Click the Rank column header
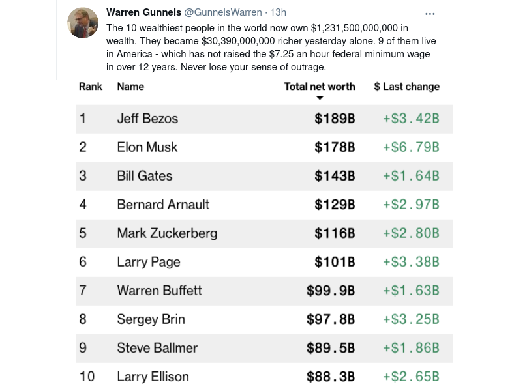Viewport: 512px width, 391px height. click(x=90, y=87)
